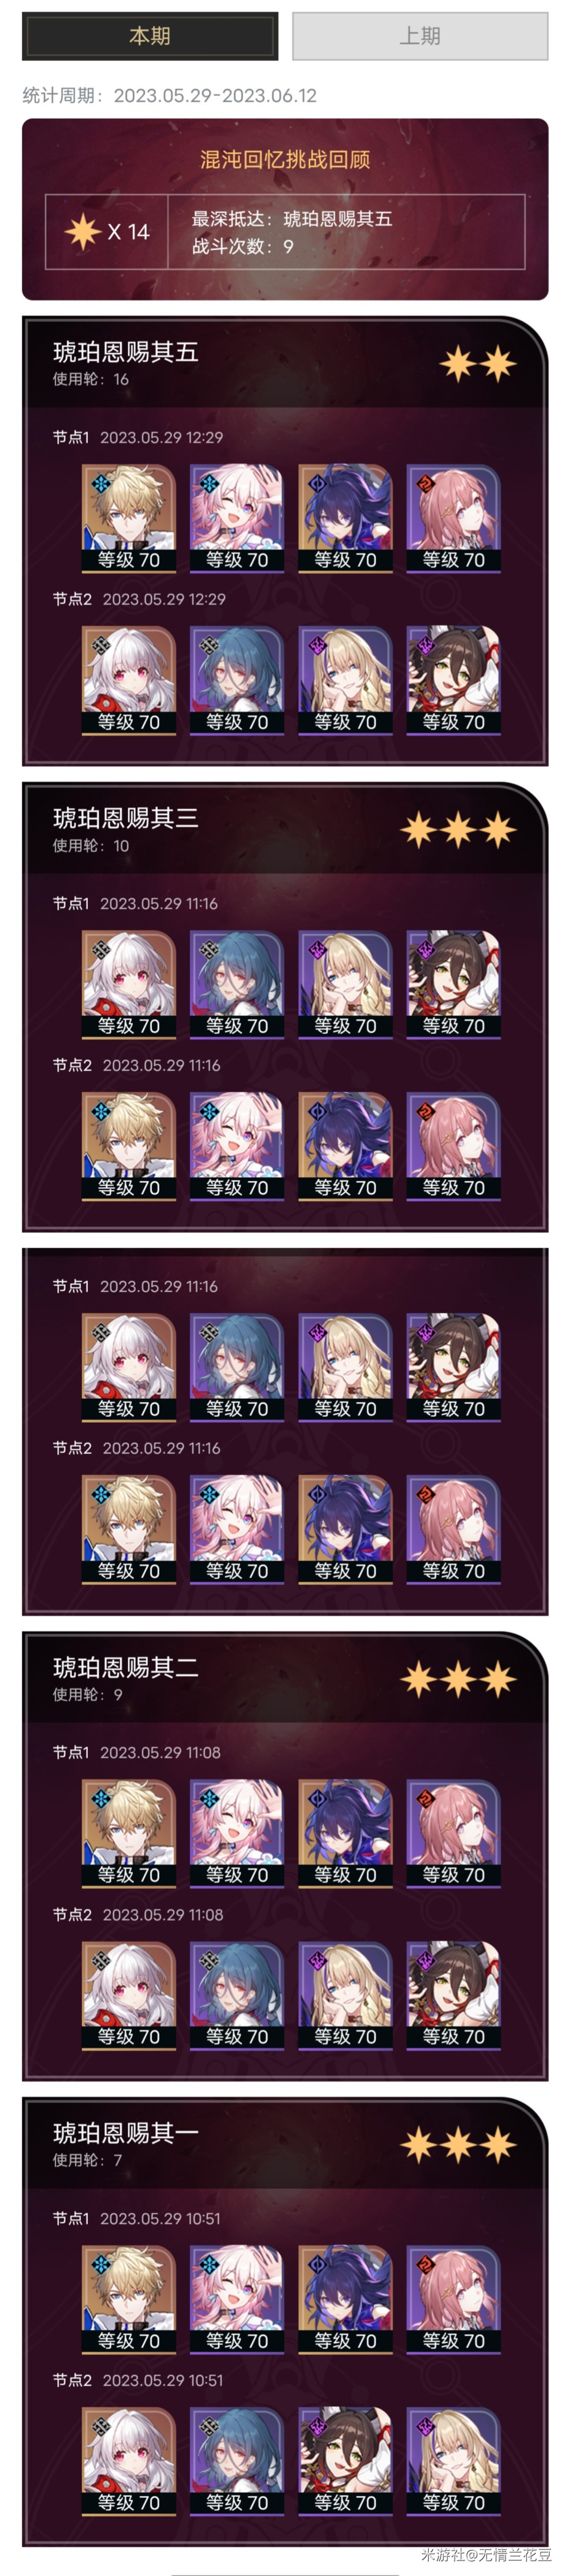Click pink-haired March 7th in 琥珀恩赐其五 节点1

click(236, 518)
